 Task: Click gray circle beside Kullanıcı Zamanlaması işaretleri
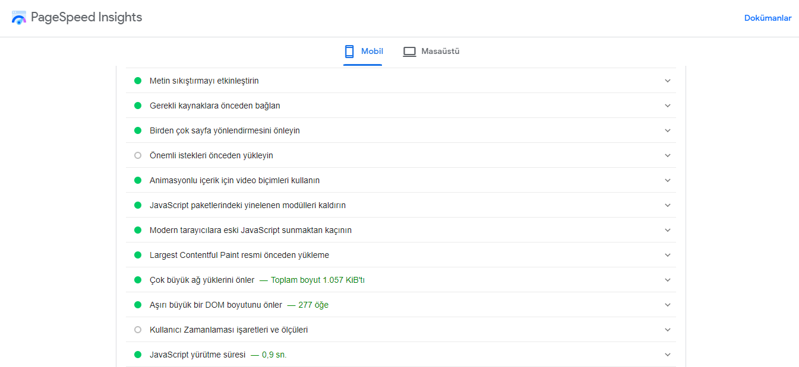point(138,330)
